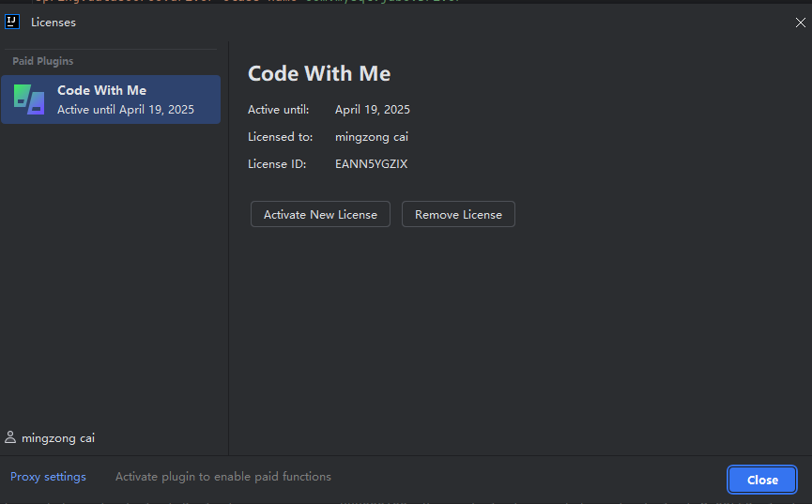This screenshot has width=812, height=504.
Task: Click the 'Activate plugin to enable paid functions' hint
Action: point(223,477)
